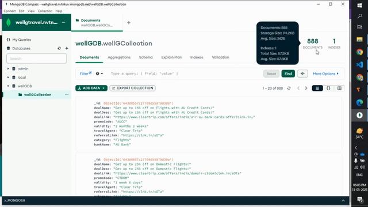Open notification center on taskbar

coord(360,200)
